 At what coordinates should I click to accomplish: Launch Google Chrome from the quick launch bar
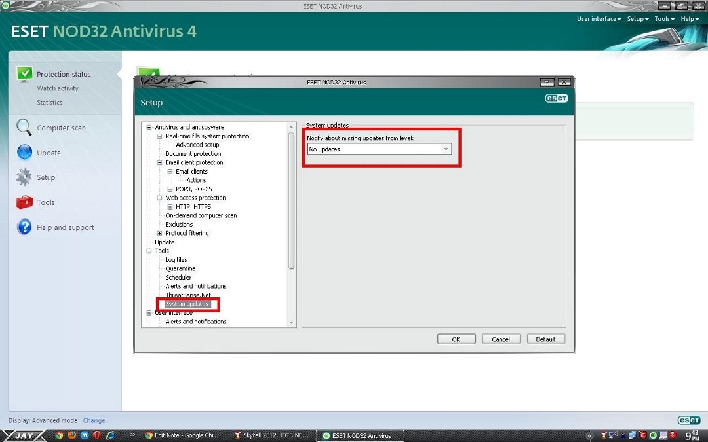click(59, 435)
